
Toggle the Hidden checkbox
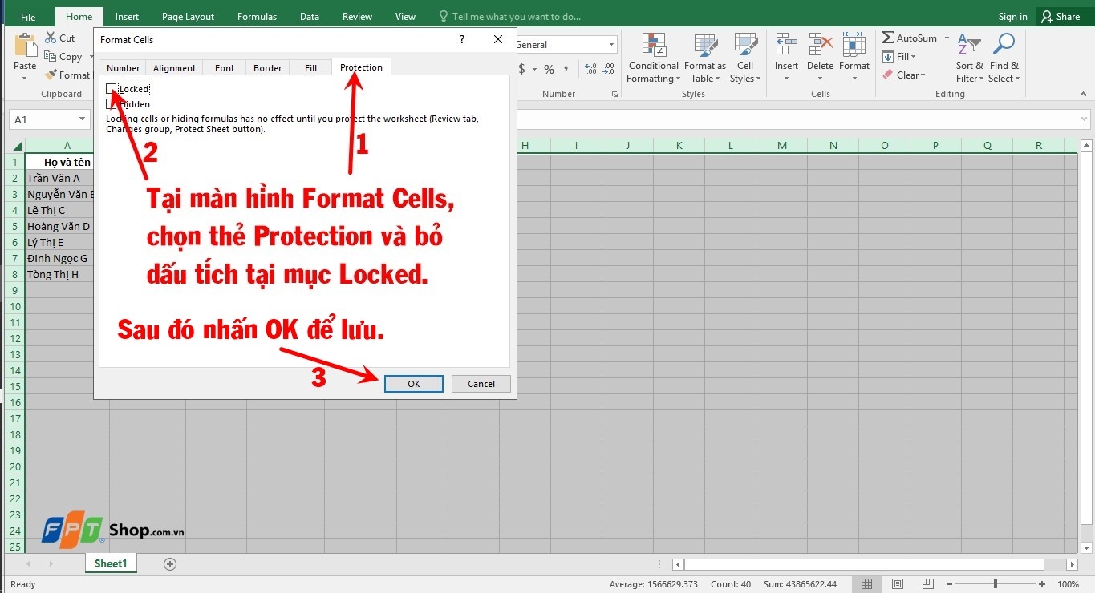[x=111, y=104]
